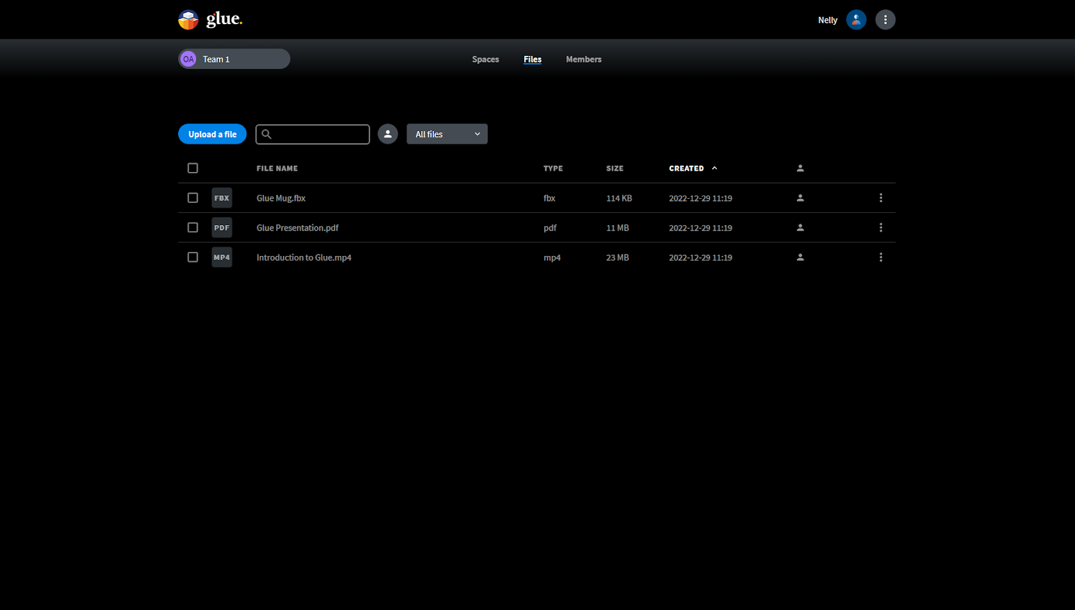Switch to the Files tab

(533, 59)
